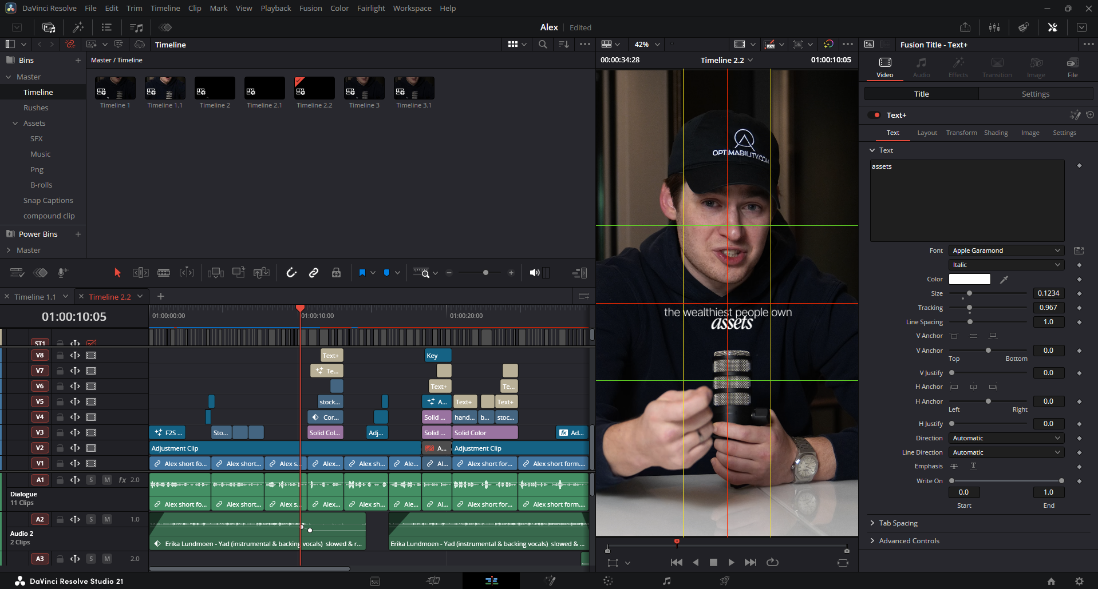The image size is (1098, 589).
Task: Select the Rushes bin
Action: (x=35, y=108)
